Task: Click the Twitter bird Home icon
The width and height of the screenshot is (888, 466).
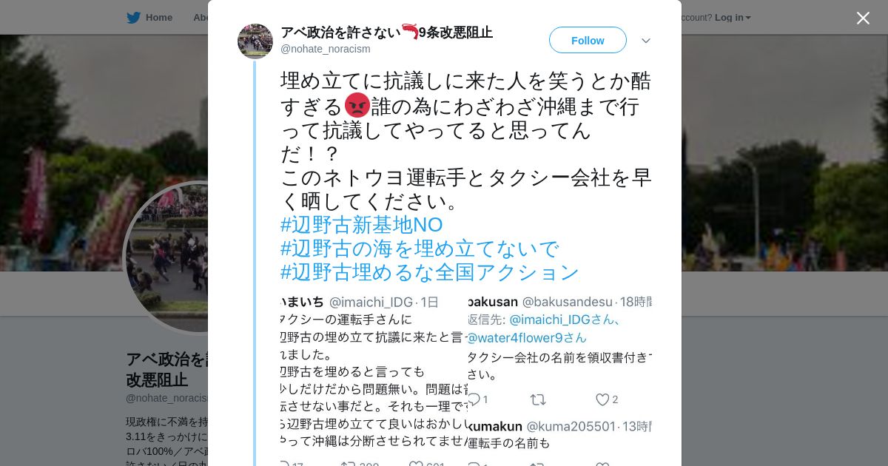Action: pos(133,18)
